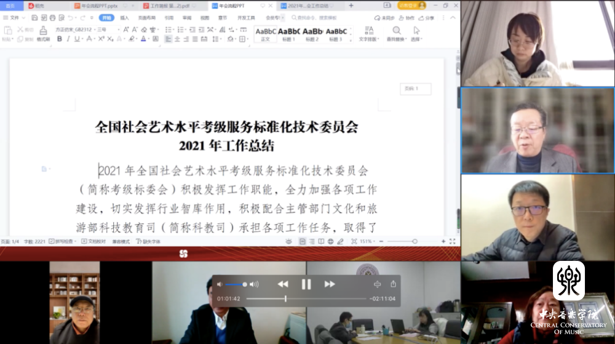
Task: Switch to the 插入 ribbon tab
Action: [x=125, y=18]
